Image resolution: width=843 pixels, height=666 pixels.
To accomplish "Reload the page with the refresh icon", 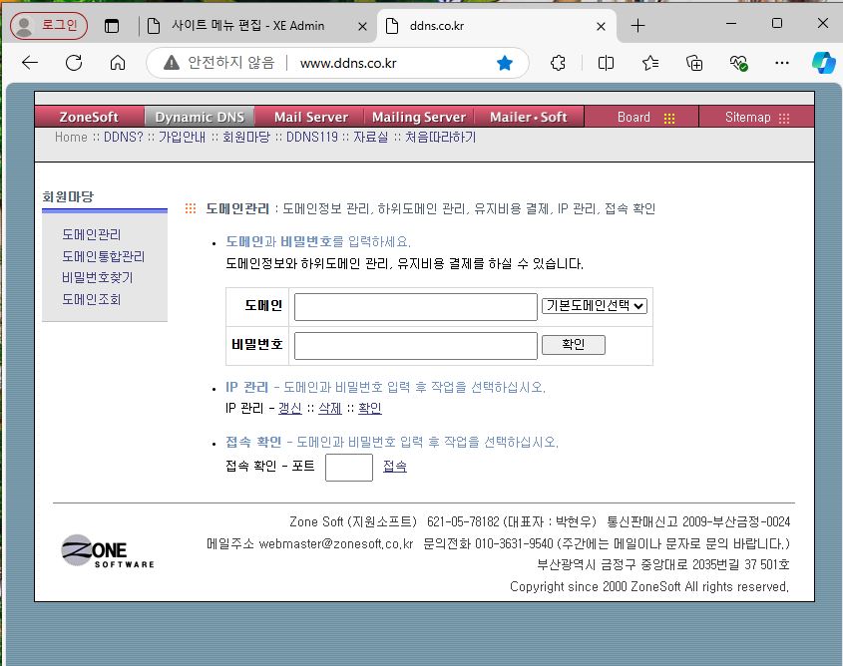I will [x=74, y=63].
